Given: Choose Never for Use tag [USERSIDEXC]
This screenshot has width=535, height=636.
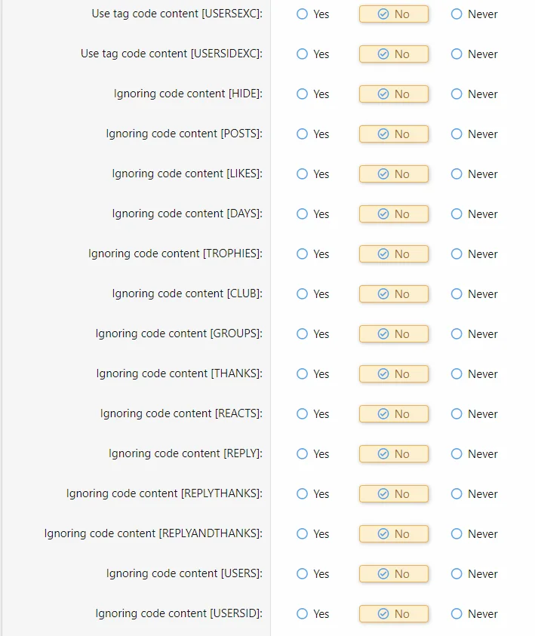Looking at the screenshot, I should click(x=457, y=54).
